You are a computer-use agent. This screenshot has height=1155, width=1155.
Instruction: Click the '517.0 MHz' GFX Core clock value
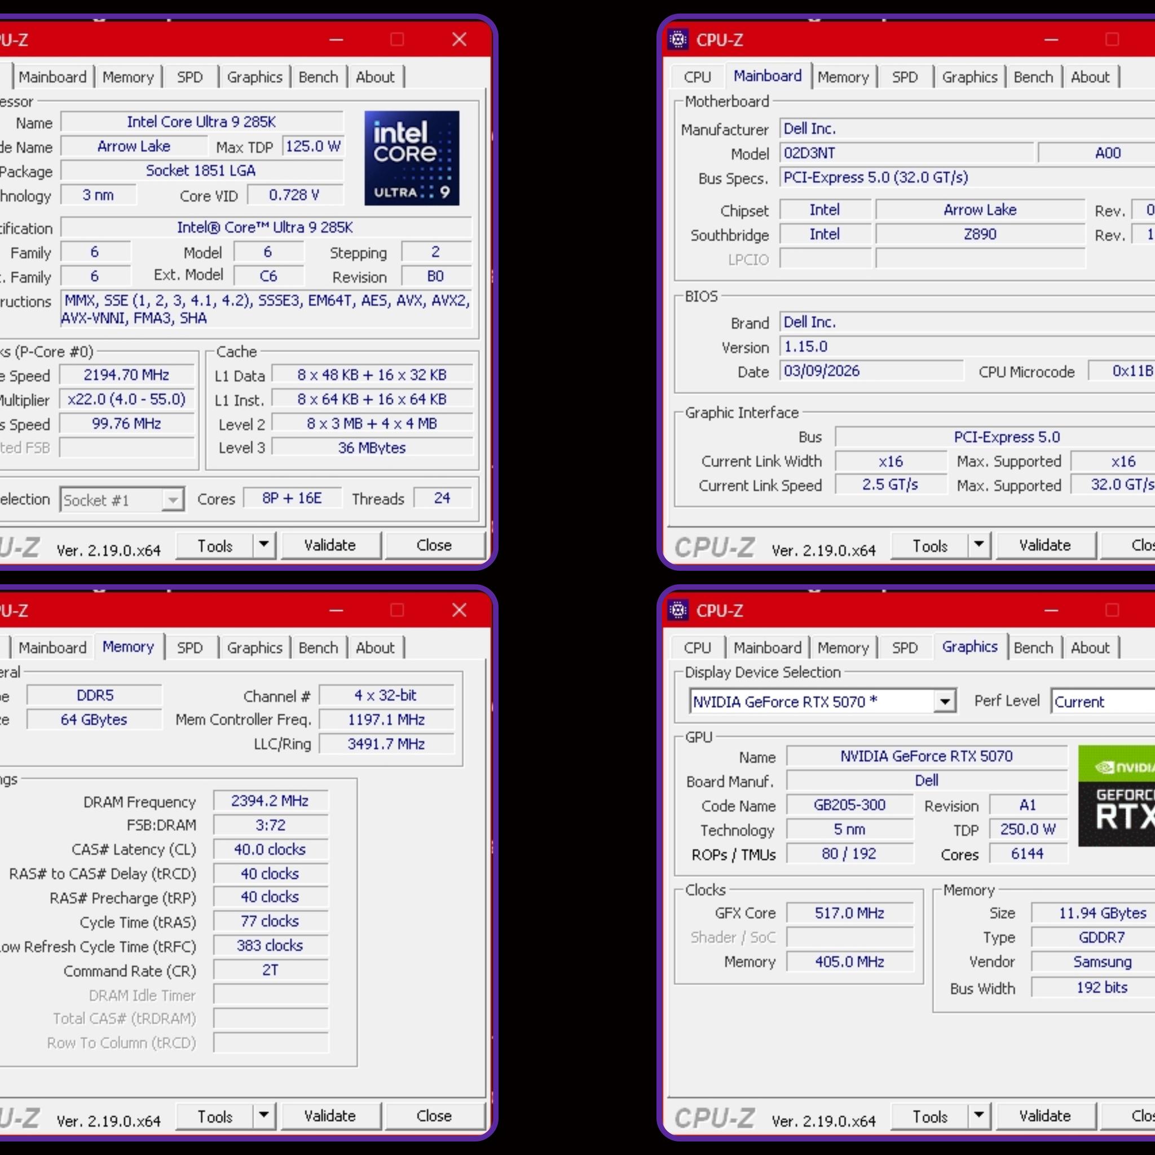(849, 914)
